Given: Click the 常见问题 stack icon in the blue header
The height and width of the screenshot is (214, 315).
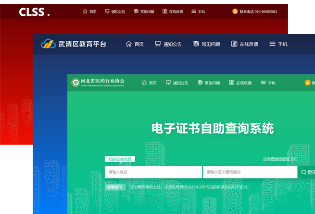Looking at the screenshot, I should click(196, 44).
